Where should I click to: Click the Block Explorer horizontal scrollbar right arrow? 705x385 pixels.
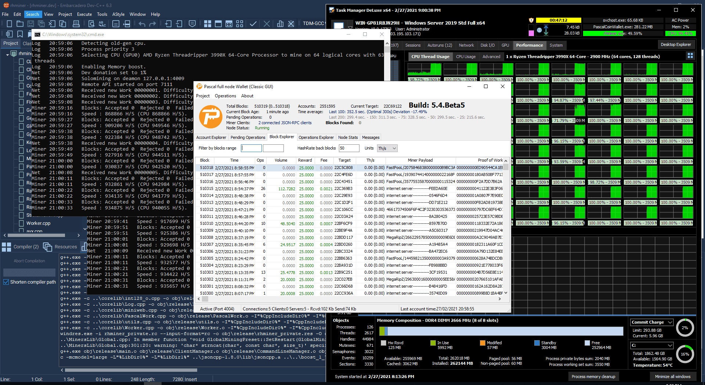(x=500, y=299)
